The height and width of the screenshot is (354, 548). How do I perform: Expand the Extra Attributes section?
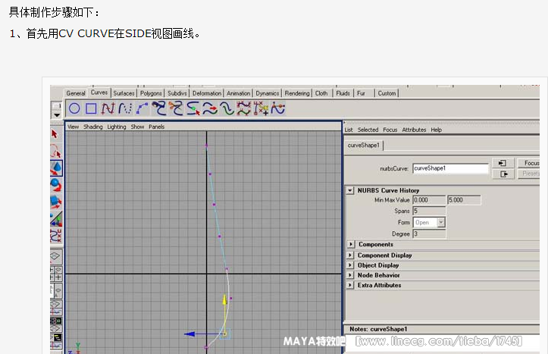click(351, 286)
